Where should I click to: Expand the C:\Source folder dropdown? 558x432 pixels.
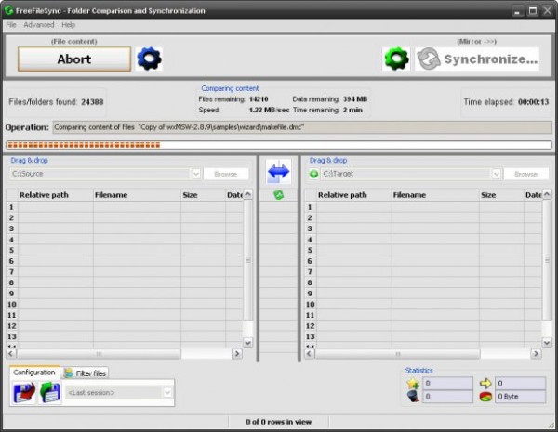click(195, 174)
